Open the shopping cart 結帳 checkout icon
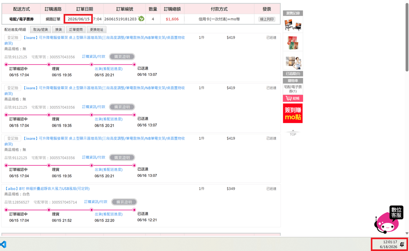 tap(293, 98)
